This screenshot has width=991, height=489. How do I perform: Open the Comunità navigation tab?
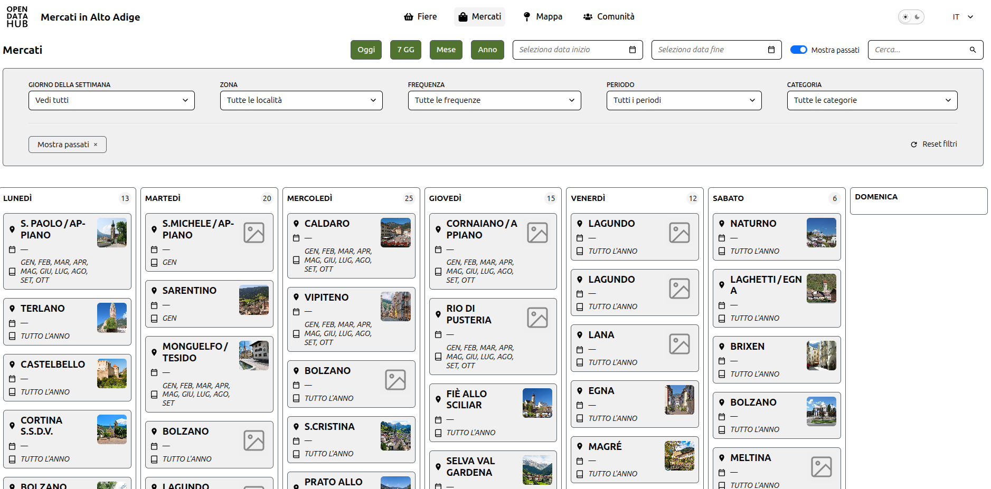(609, 17)
